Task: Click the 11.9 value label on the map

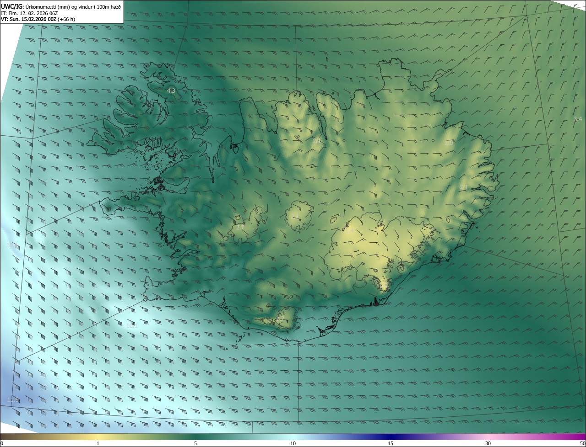Action: click(13, 400)
